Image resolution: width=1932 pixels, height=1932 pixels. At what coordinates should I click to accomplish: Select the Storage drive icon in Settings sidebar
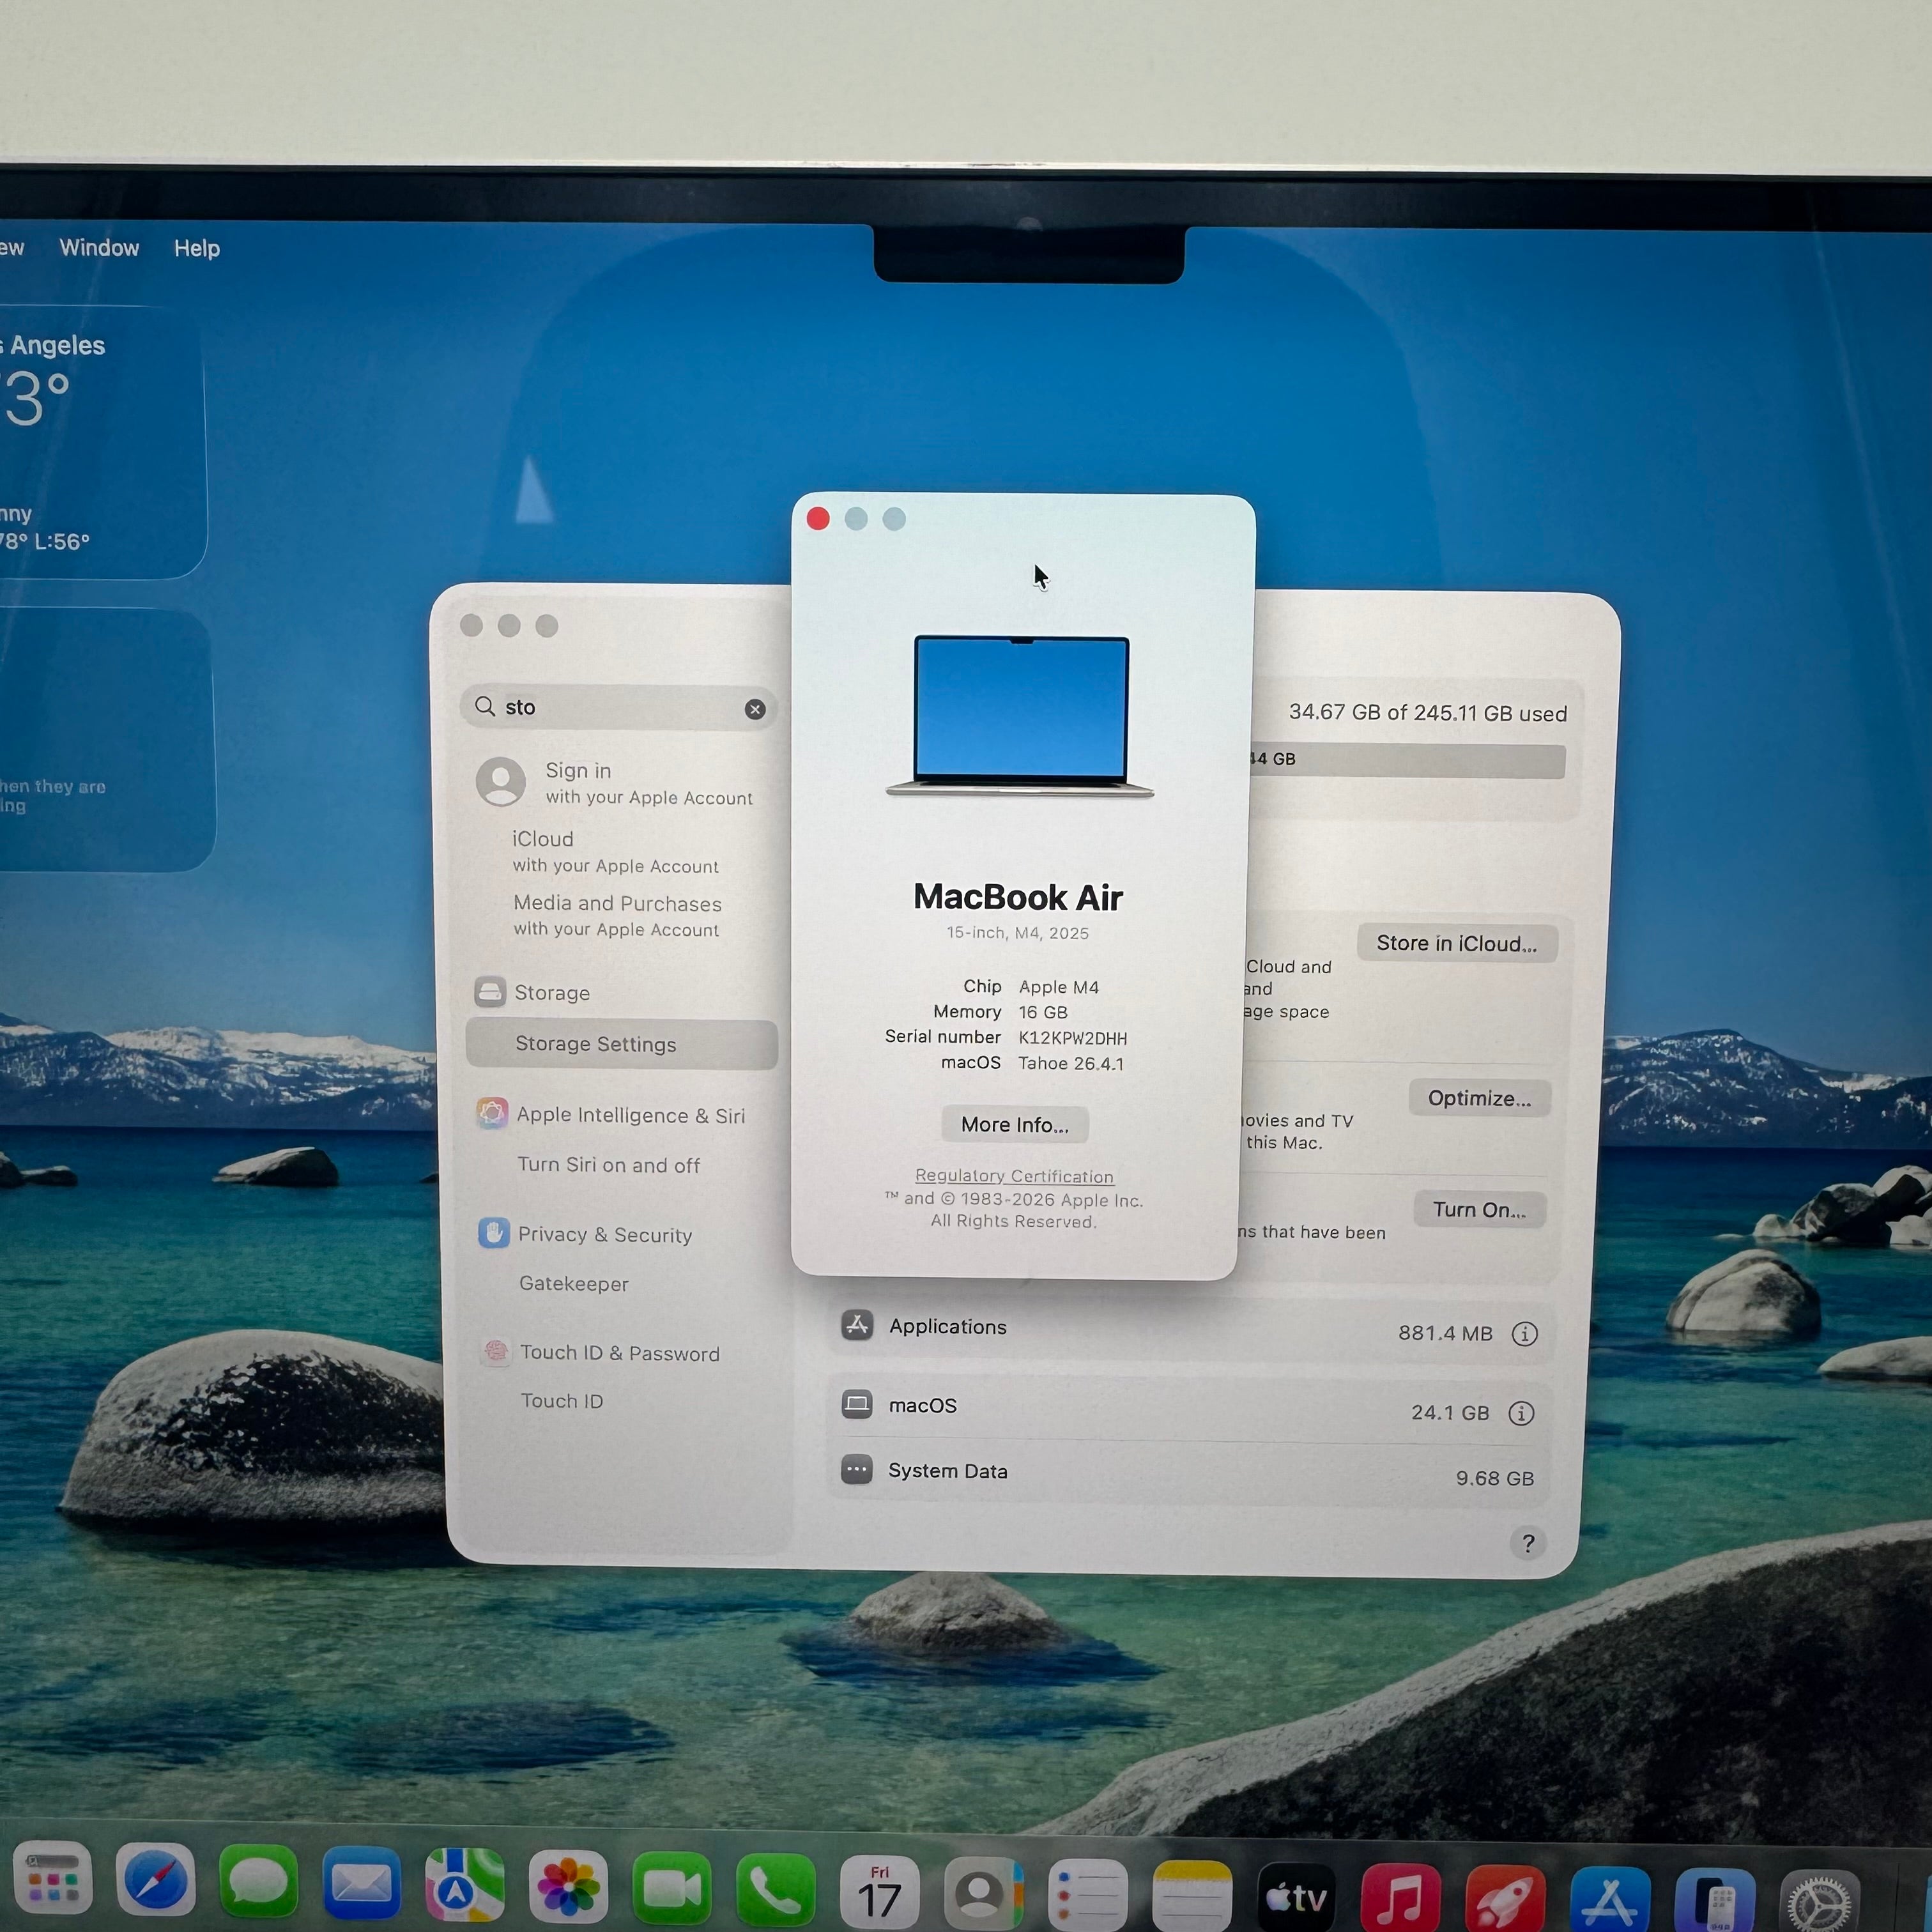tap(490, 992)
